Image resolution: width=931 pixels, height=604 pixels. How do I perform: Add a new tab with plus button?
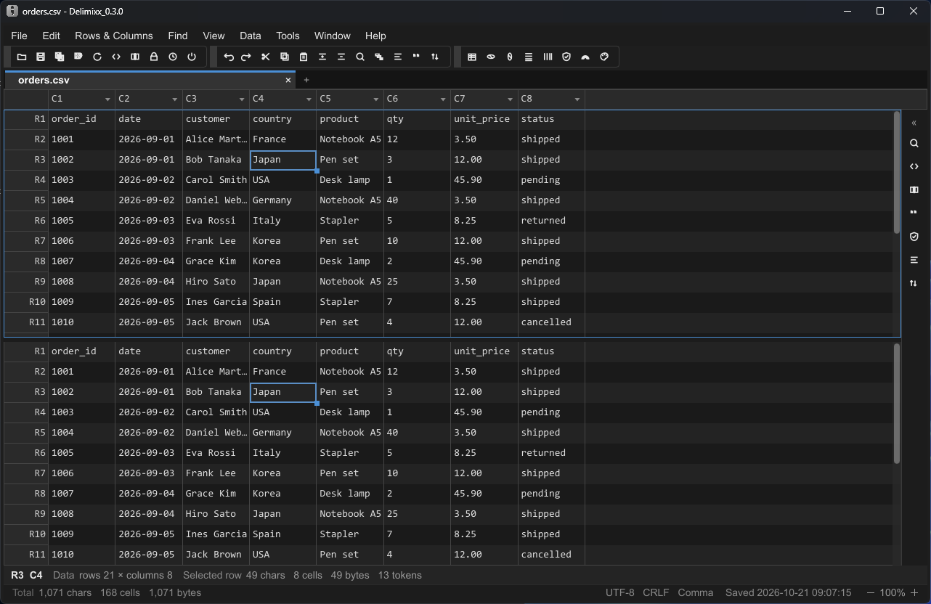[306, 80]
